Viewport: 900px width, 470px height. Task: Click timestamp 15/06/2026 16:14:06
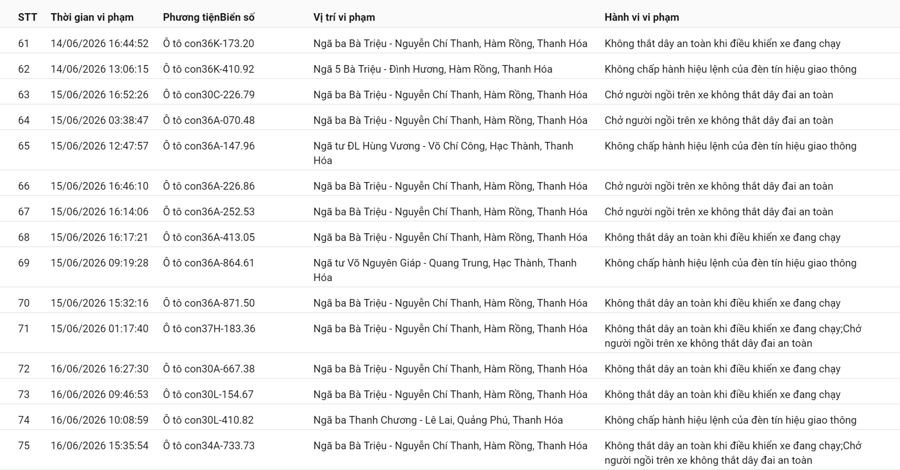(x=99, y=212)
